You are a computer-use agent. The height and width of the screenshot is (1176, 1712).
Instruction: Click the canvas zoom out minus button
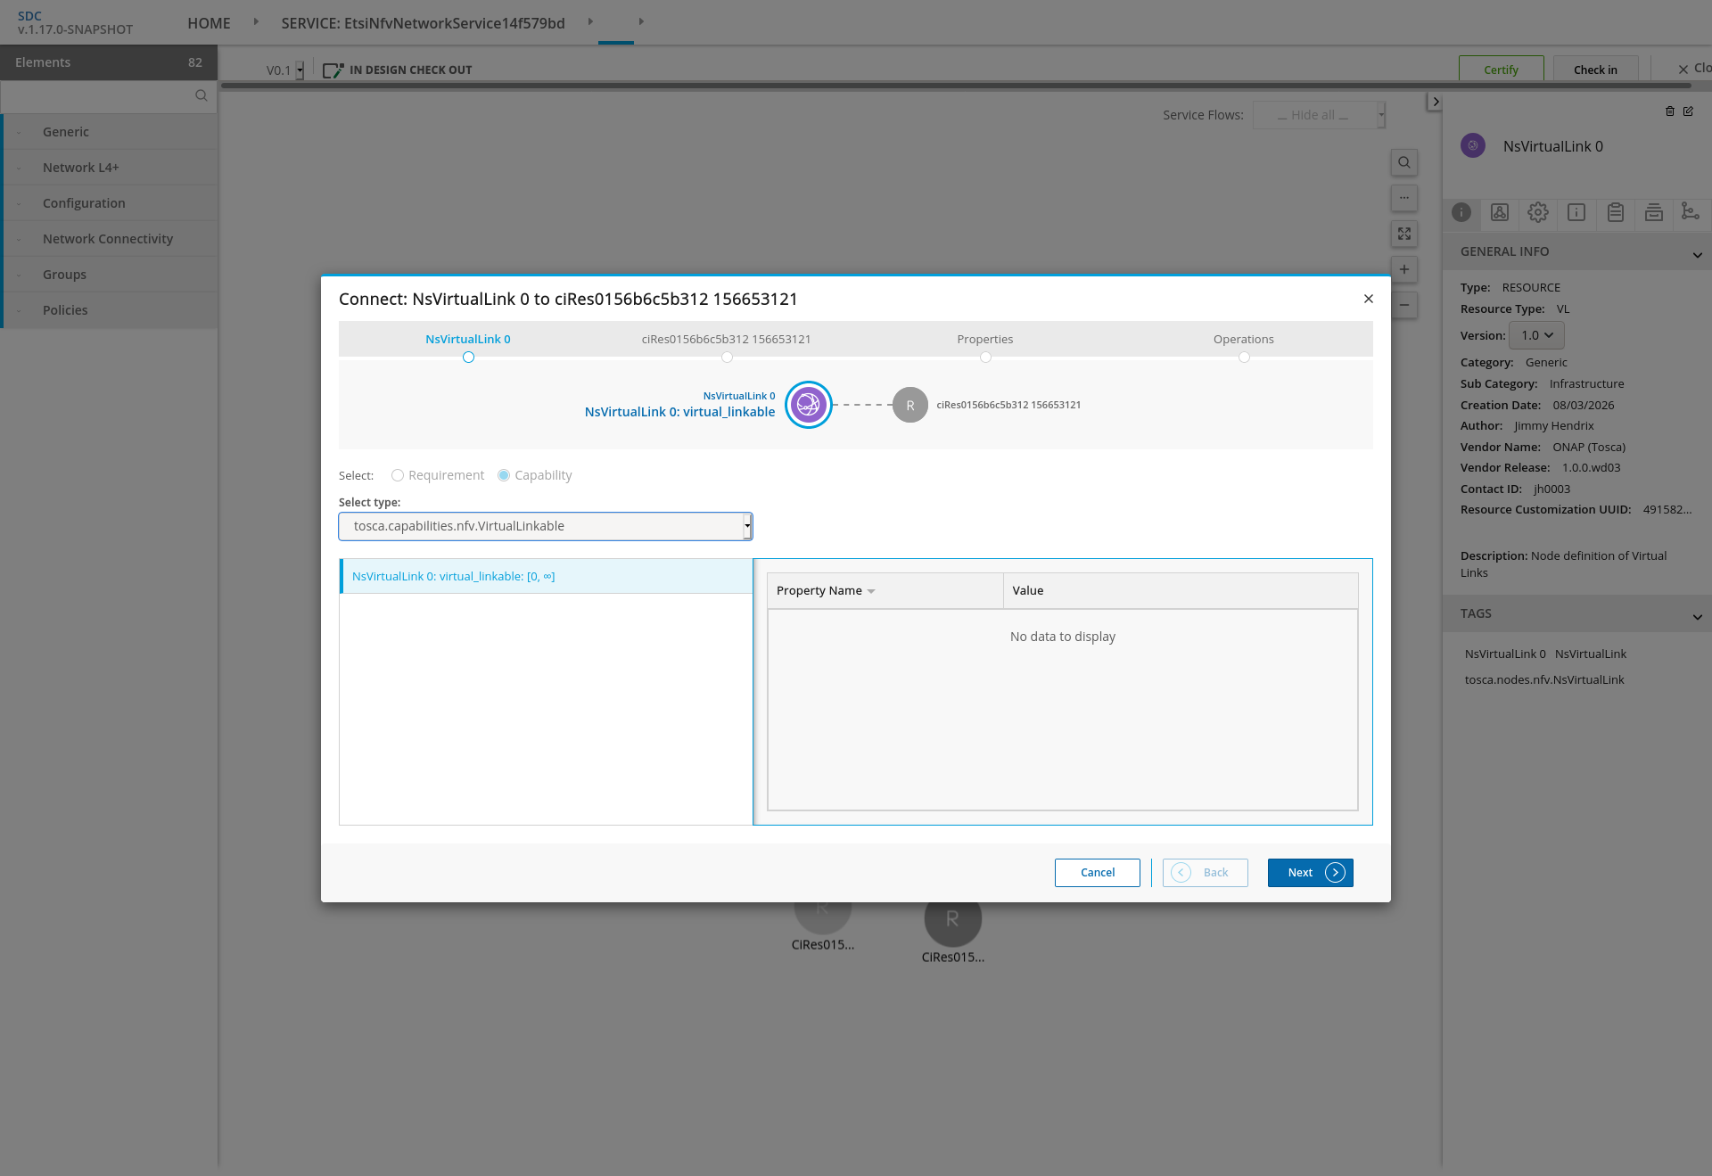(1404, 305)
